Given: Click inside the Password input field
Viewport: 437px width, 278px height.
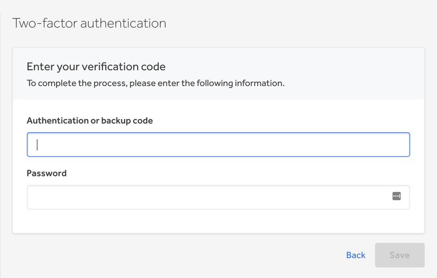Looking at the screenshot, I should 206,197.
